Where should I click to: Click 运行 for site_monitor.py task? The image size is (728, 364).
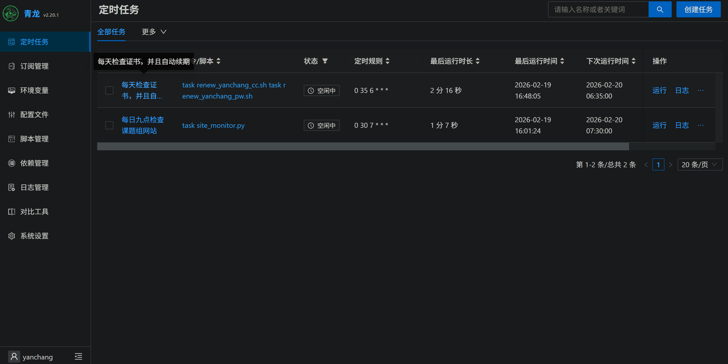pos(659,125)
